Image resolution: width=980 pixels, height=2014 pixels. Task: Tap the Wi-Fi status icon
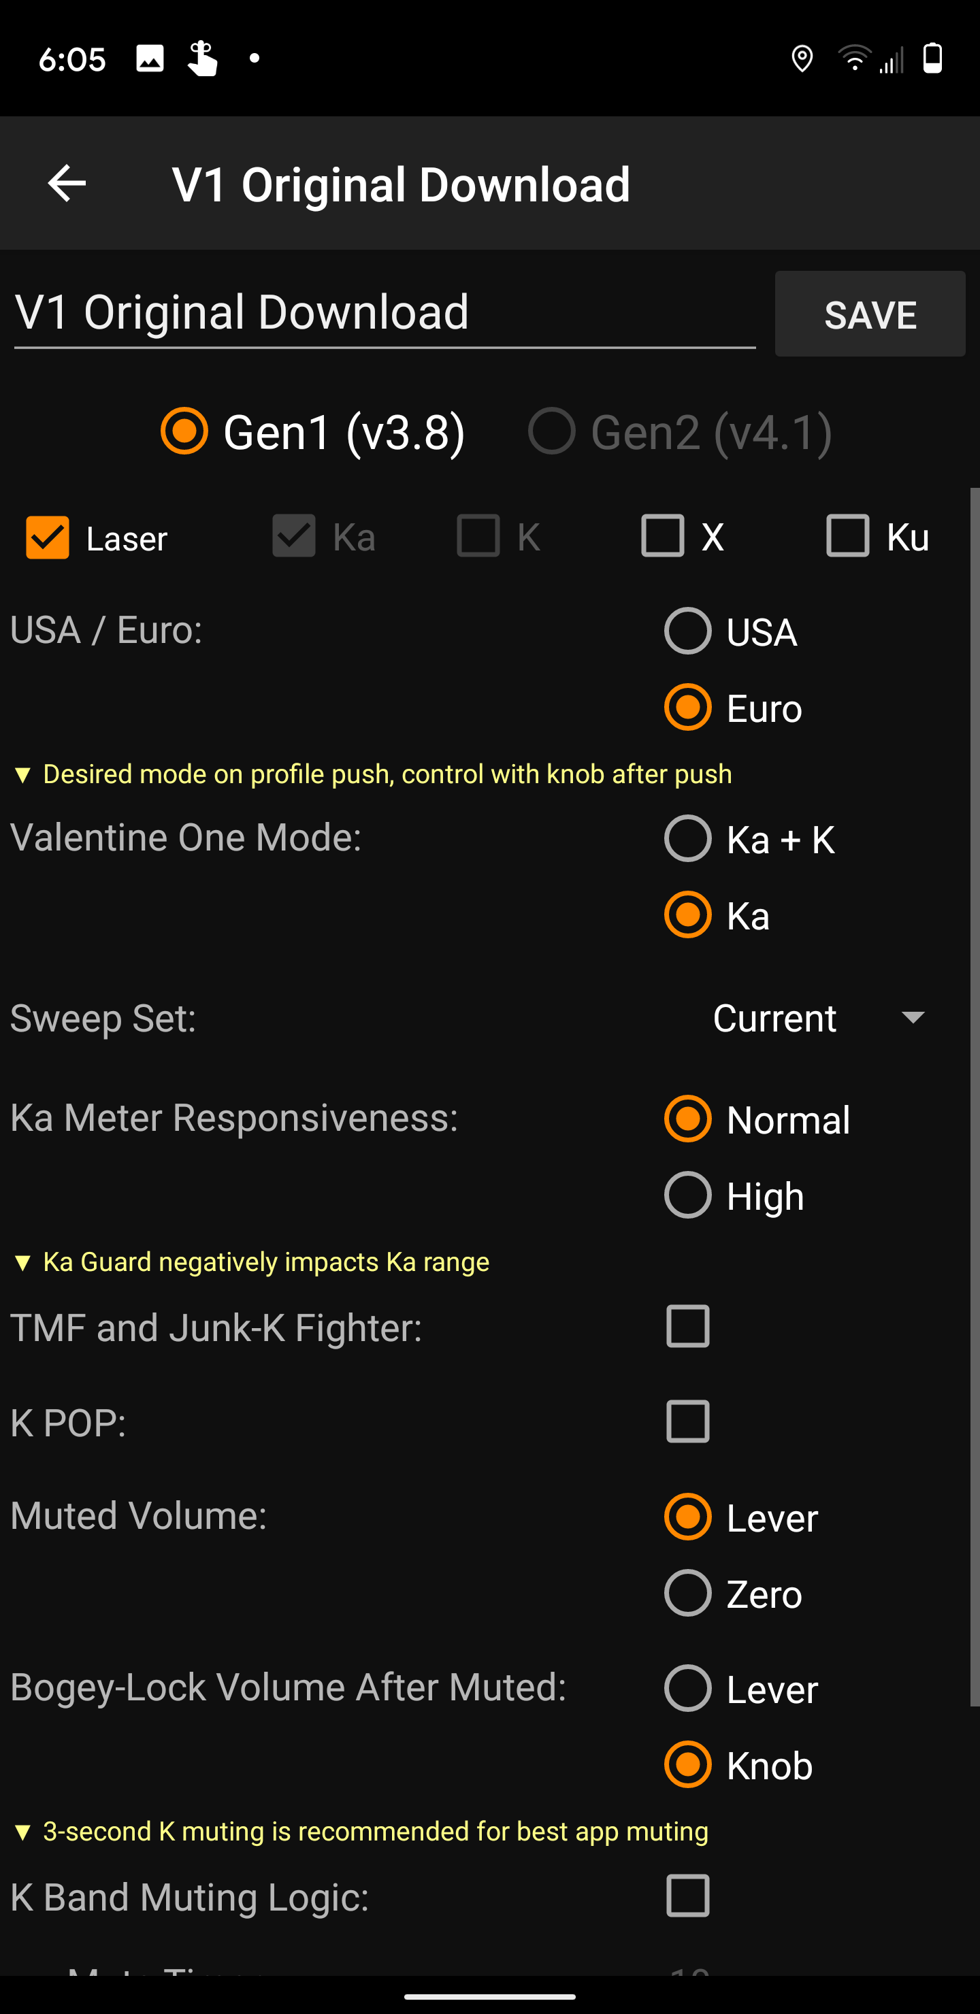click(x=854, y=59)
